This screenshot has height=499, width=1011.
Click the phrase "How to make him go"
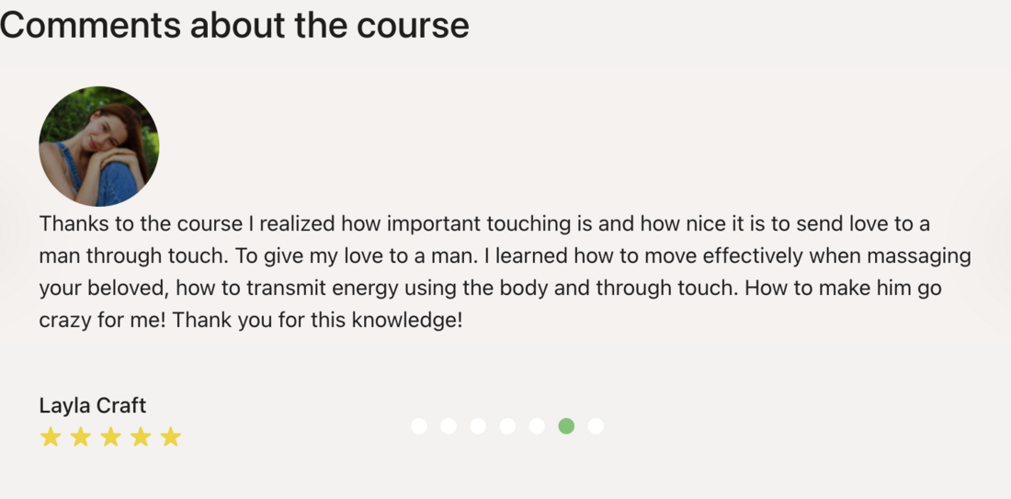click(x=844, y=288)
